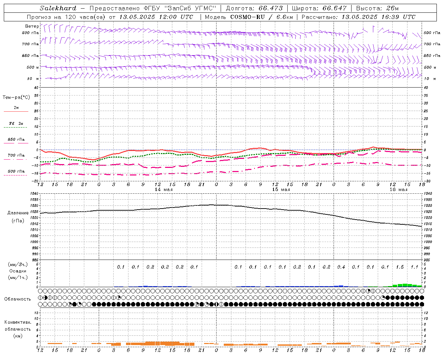This screenshot has width=442, height=353.
Task: Click the Высота: 26м label
Action: pyautogui.click(x=377, y=8)
